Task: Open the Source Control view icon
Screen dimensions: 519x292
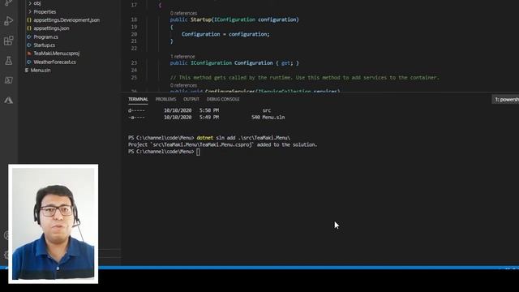Action: (9, 3)
